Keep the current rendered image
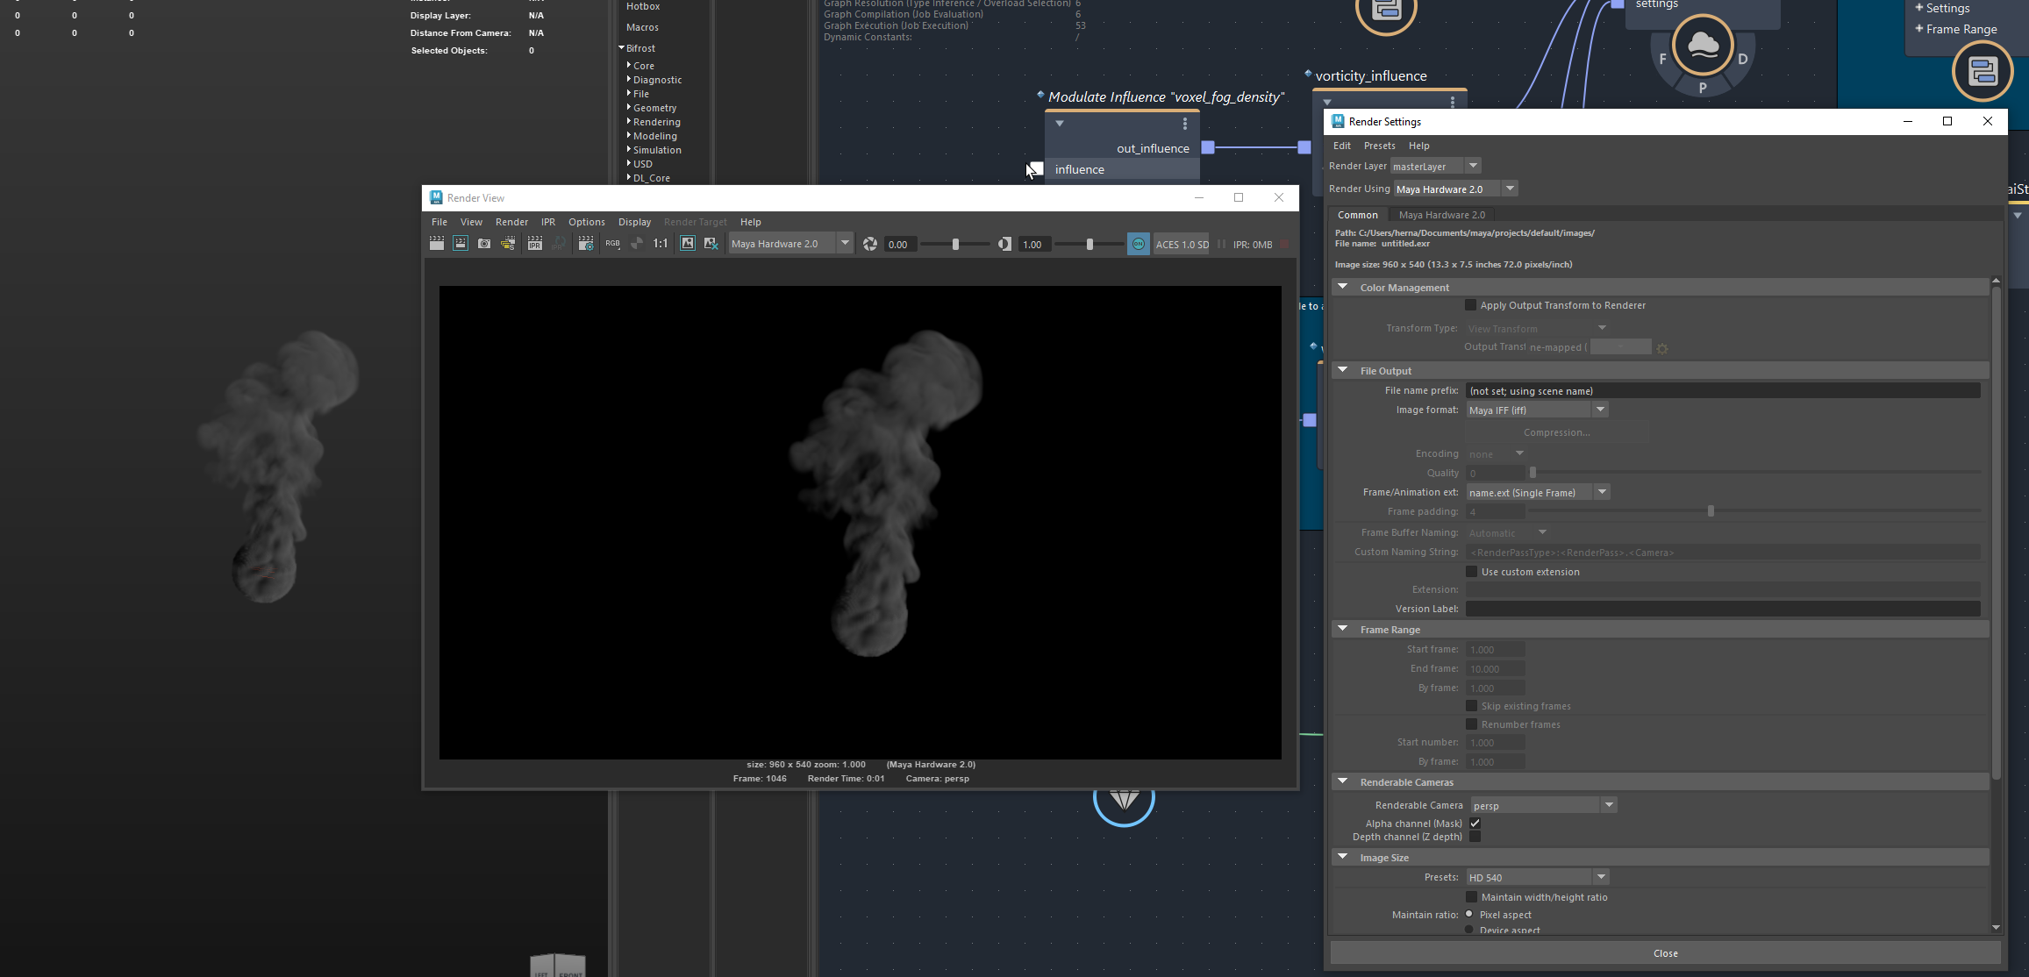The width and height of the screenshot is (2029, 977). pyautogui.click(x=688, y=244)
